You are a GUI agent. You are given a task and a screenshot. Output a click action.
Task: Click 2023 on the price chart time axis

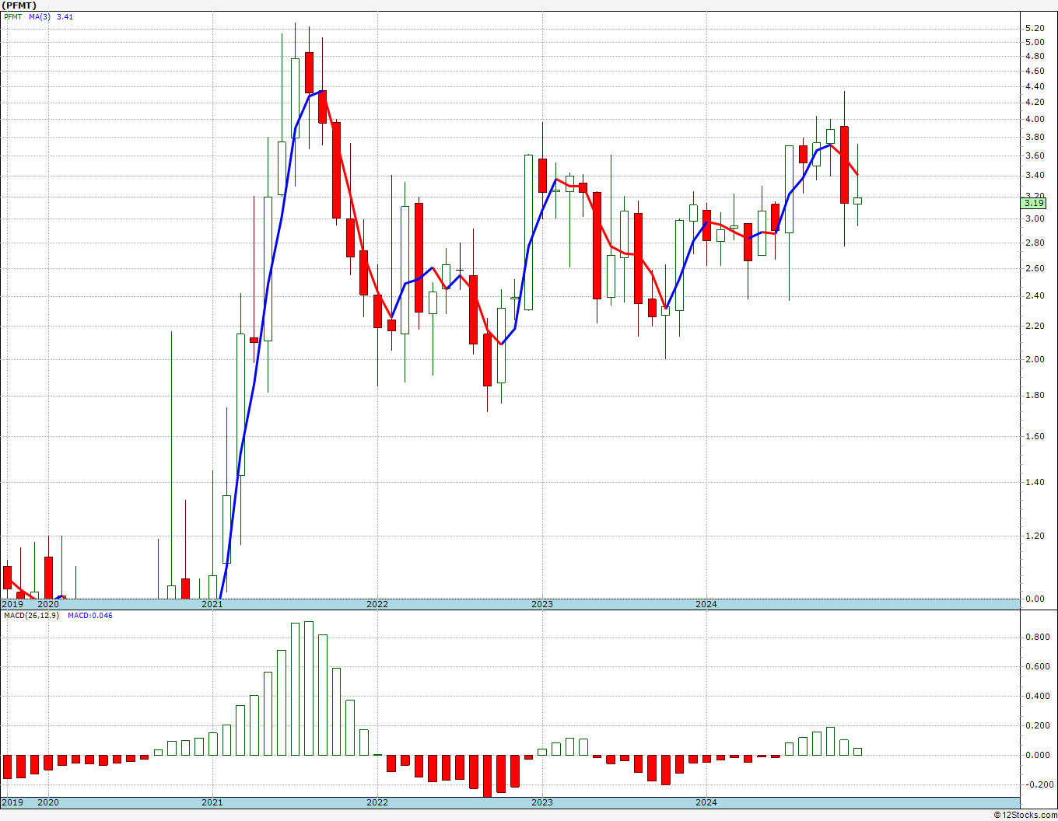[x=542, y=604]
